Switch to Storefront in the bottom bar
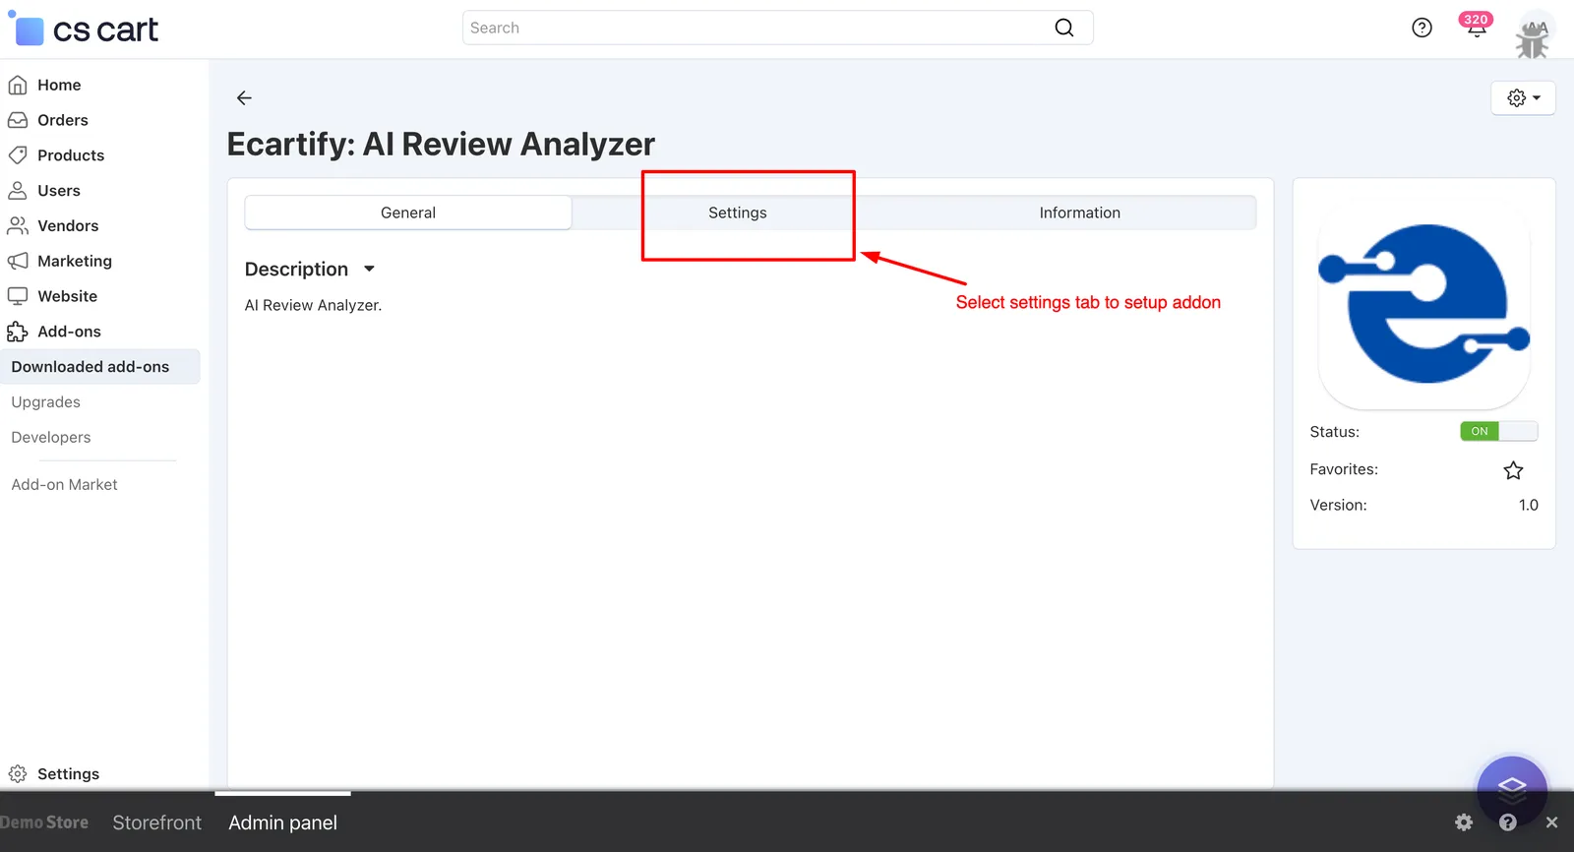 coord(156,822)
